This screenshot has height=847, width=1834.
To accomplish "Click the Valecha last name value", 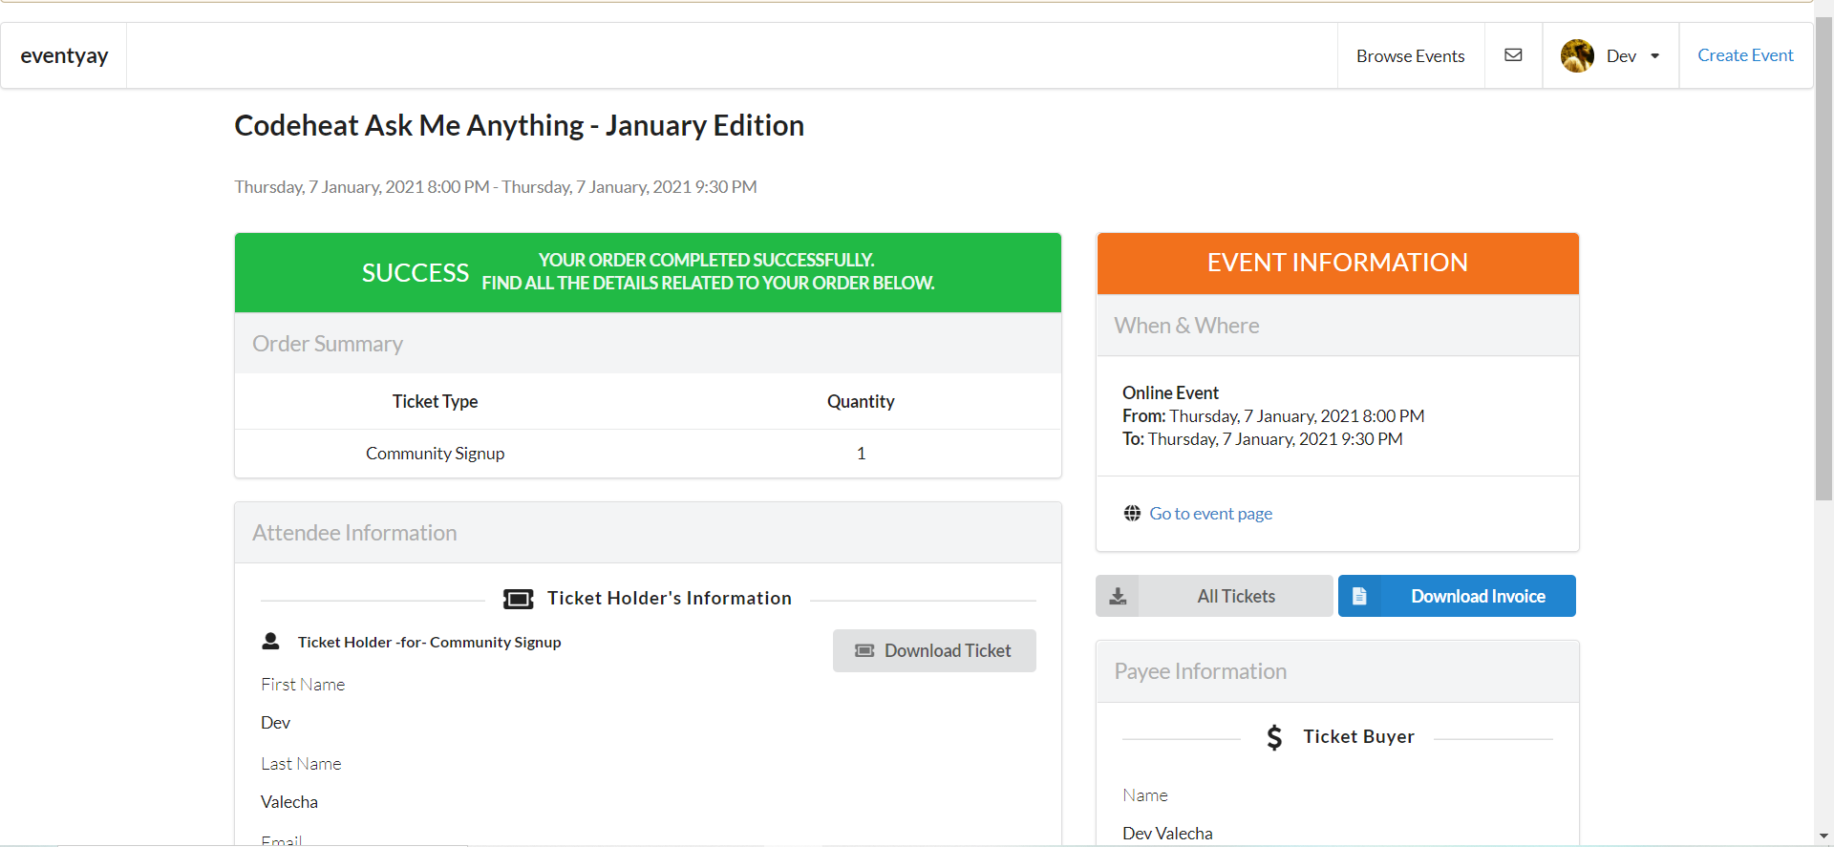I will 289,802.
